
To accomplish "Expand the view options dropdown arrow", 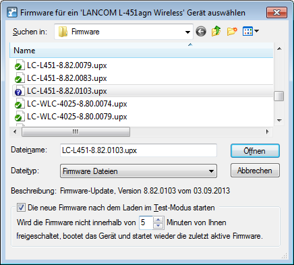I will pos(256,31).
